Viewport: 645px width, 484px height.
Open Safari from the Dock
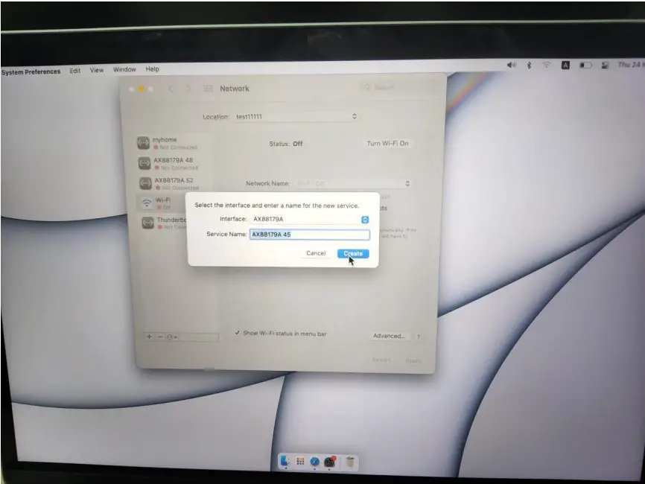click(x=315, y=462)
